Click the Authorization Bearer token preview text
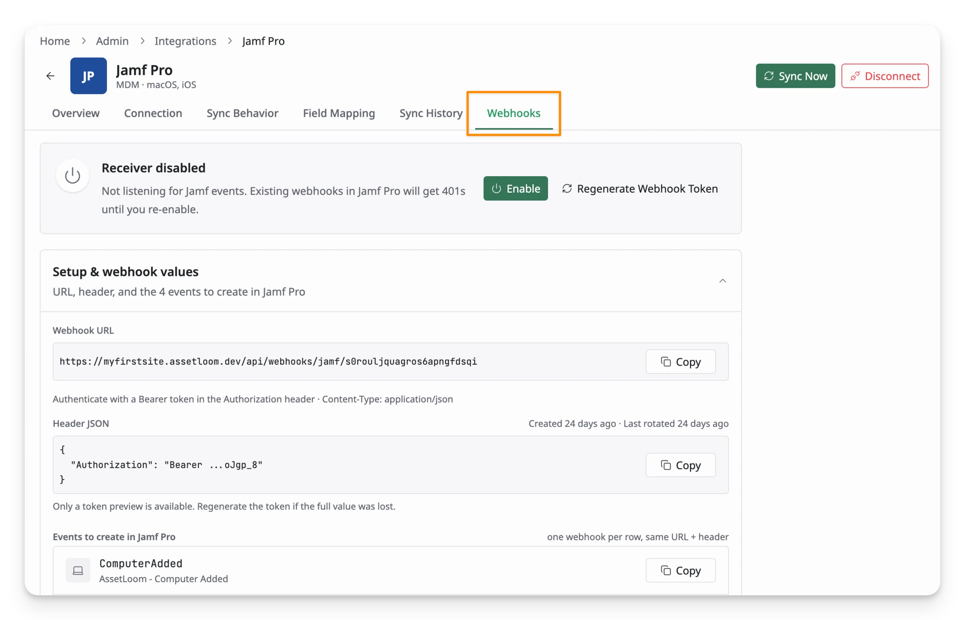The width and height of the screenshot is (965, 620). point(167,465)
